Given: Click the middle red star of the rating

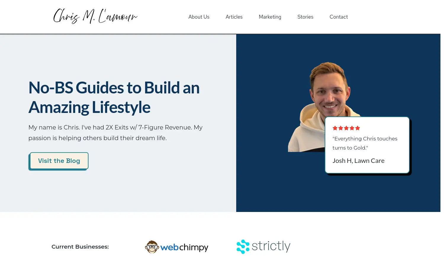Looking at the screenshot, I should click(x=346, y=128).
